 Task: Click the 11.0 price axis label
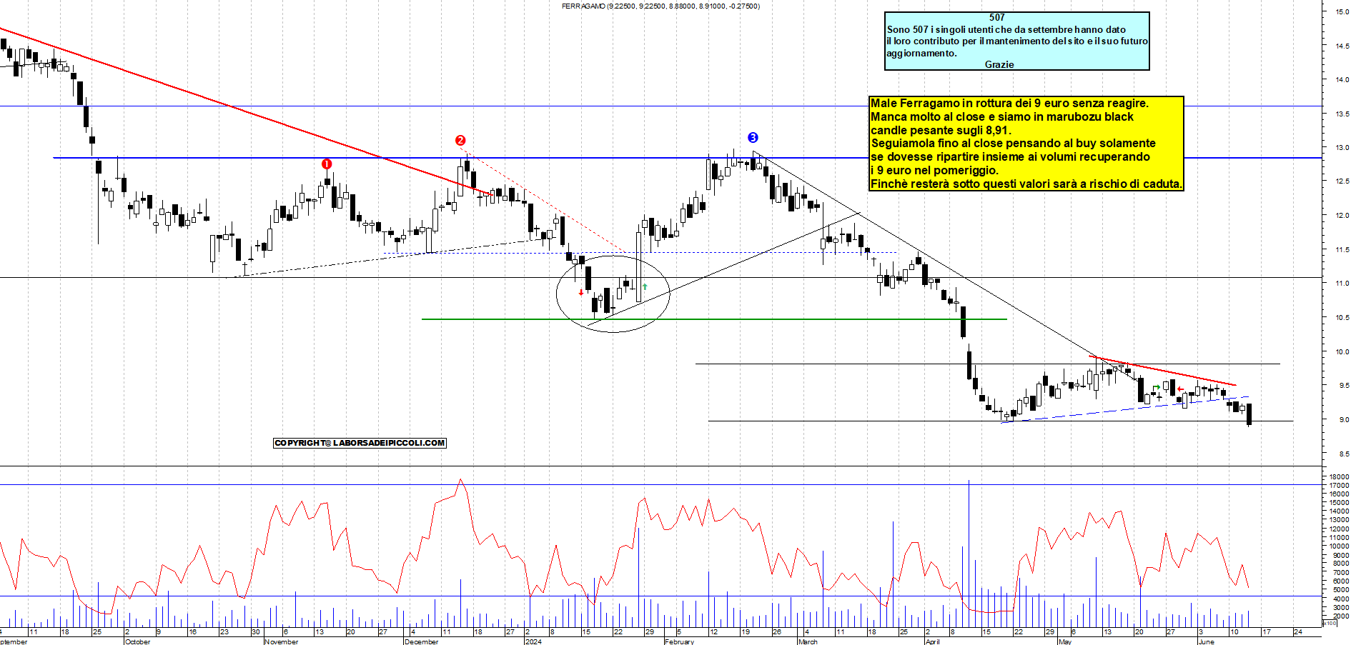[x=1342, y=283]
